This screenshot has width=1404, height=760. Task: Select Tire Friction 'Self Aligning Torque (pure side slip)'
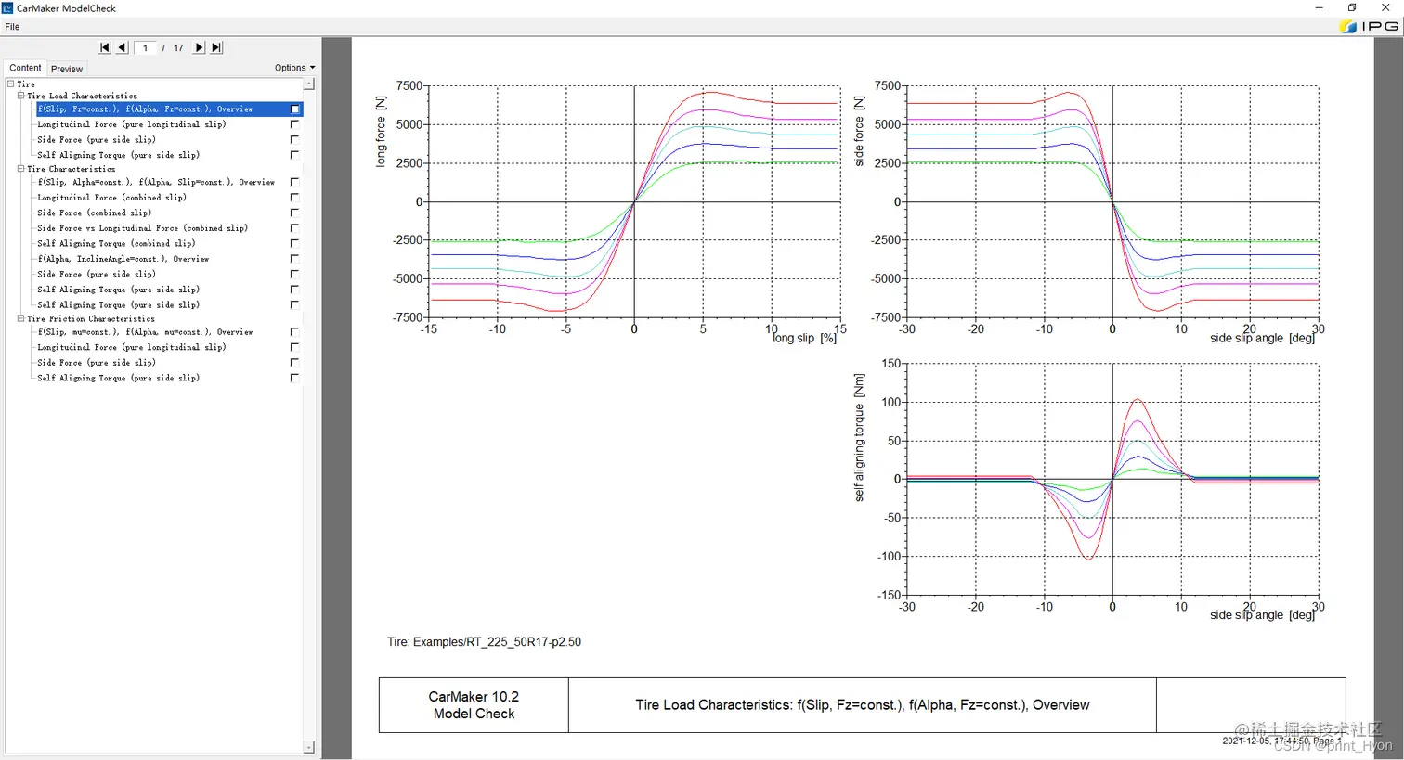[x=118, y=378]
